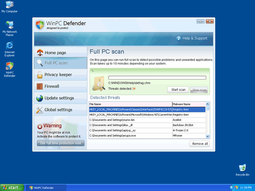Click the Home page house icon

(40, 53)
